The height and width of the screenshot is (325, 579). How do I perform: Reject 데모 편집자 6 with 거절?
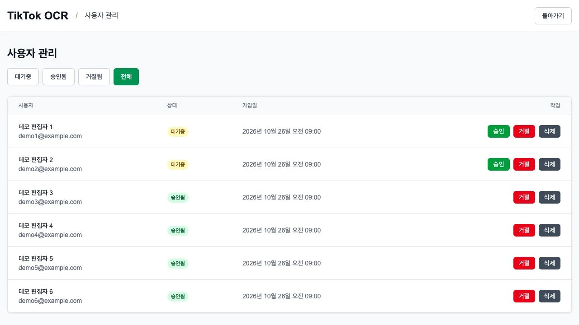(x=524, y=296)
